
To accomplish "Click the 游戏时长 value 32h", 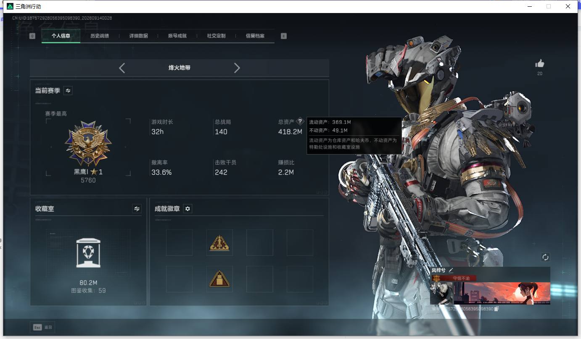I will pos(157,132).
